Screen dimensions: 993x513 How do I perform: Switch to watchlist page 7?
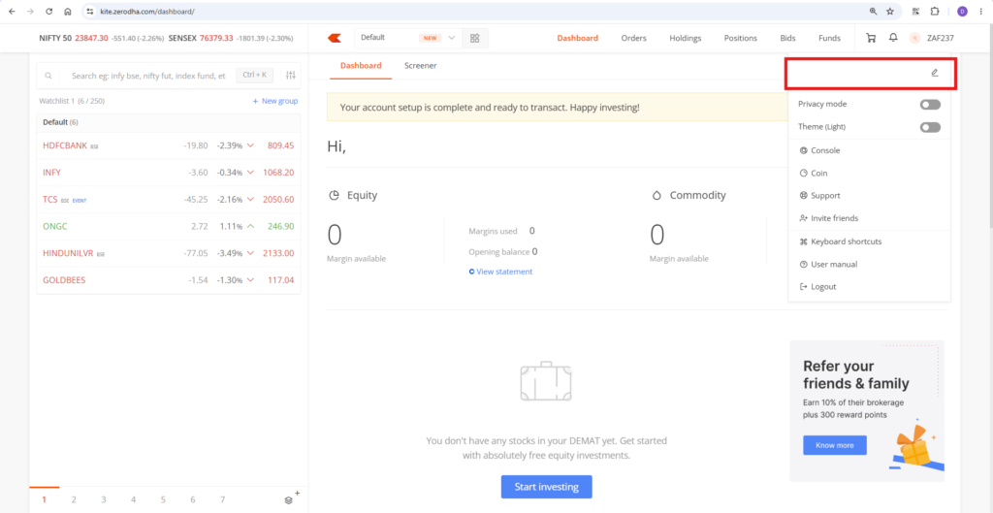222,499
